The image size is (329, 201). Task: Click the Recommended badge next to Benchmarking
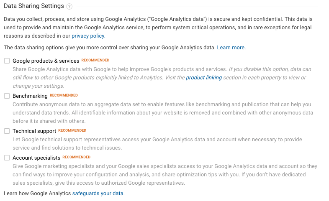(x=64, y=95)
